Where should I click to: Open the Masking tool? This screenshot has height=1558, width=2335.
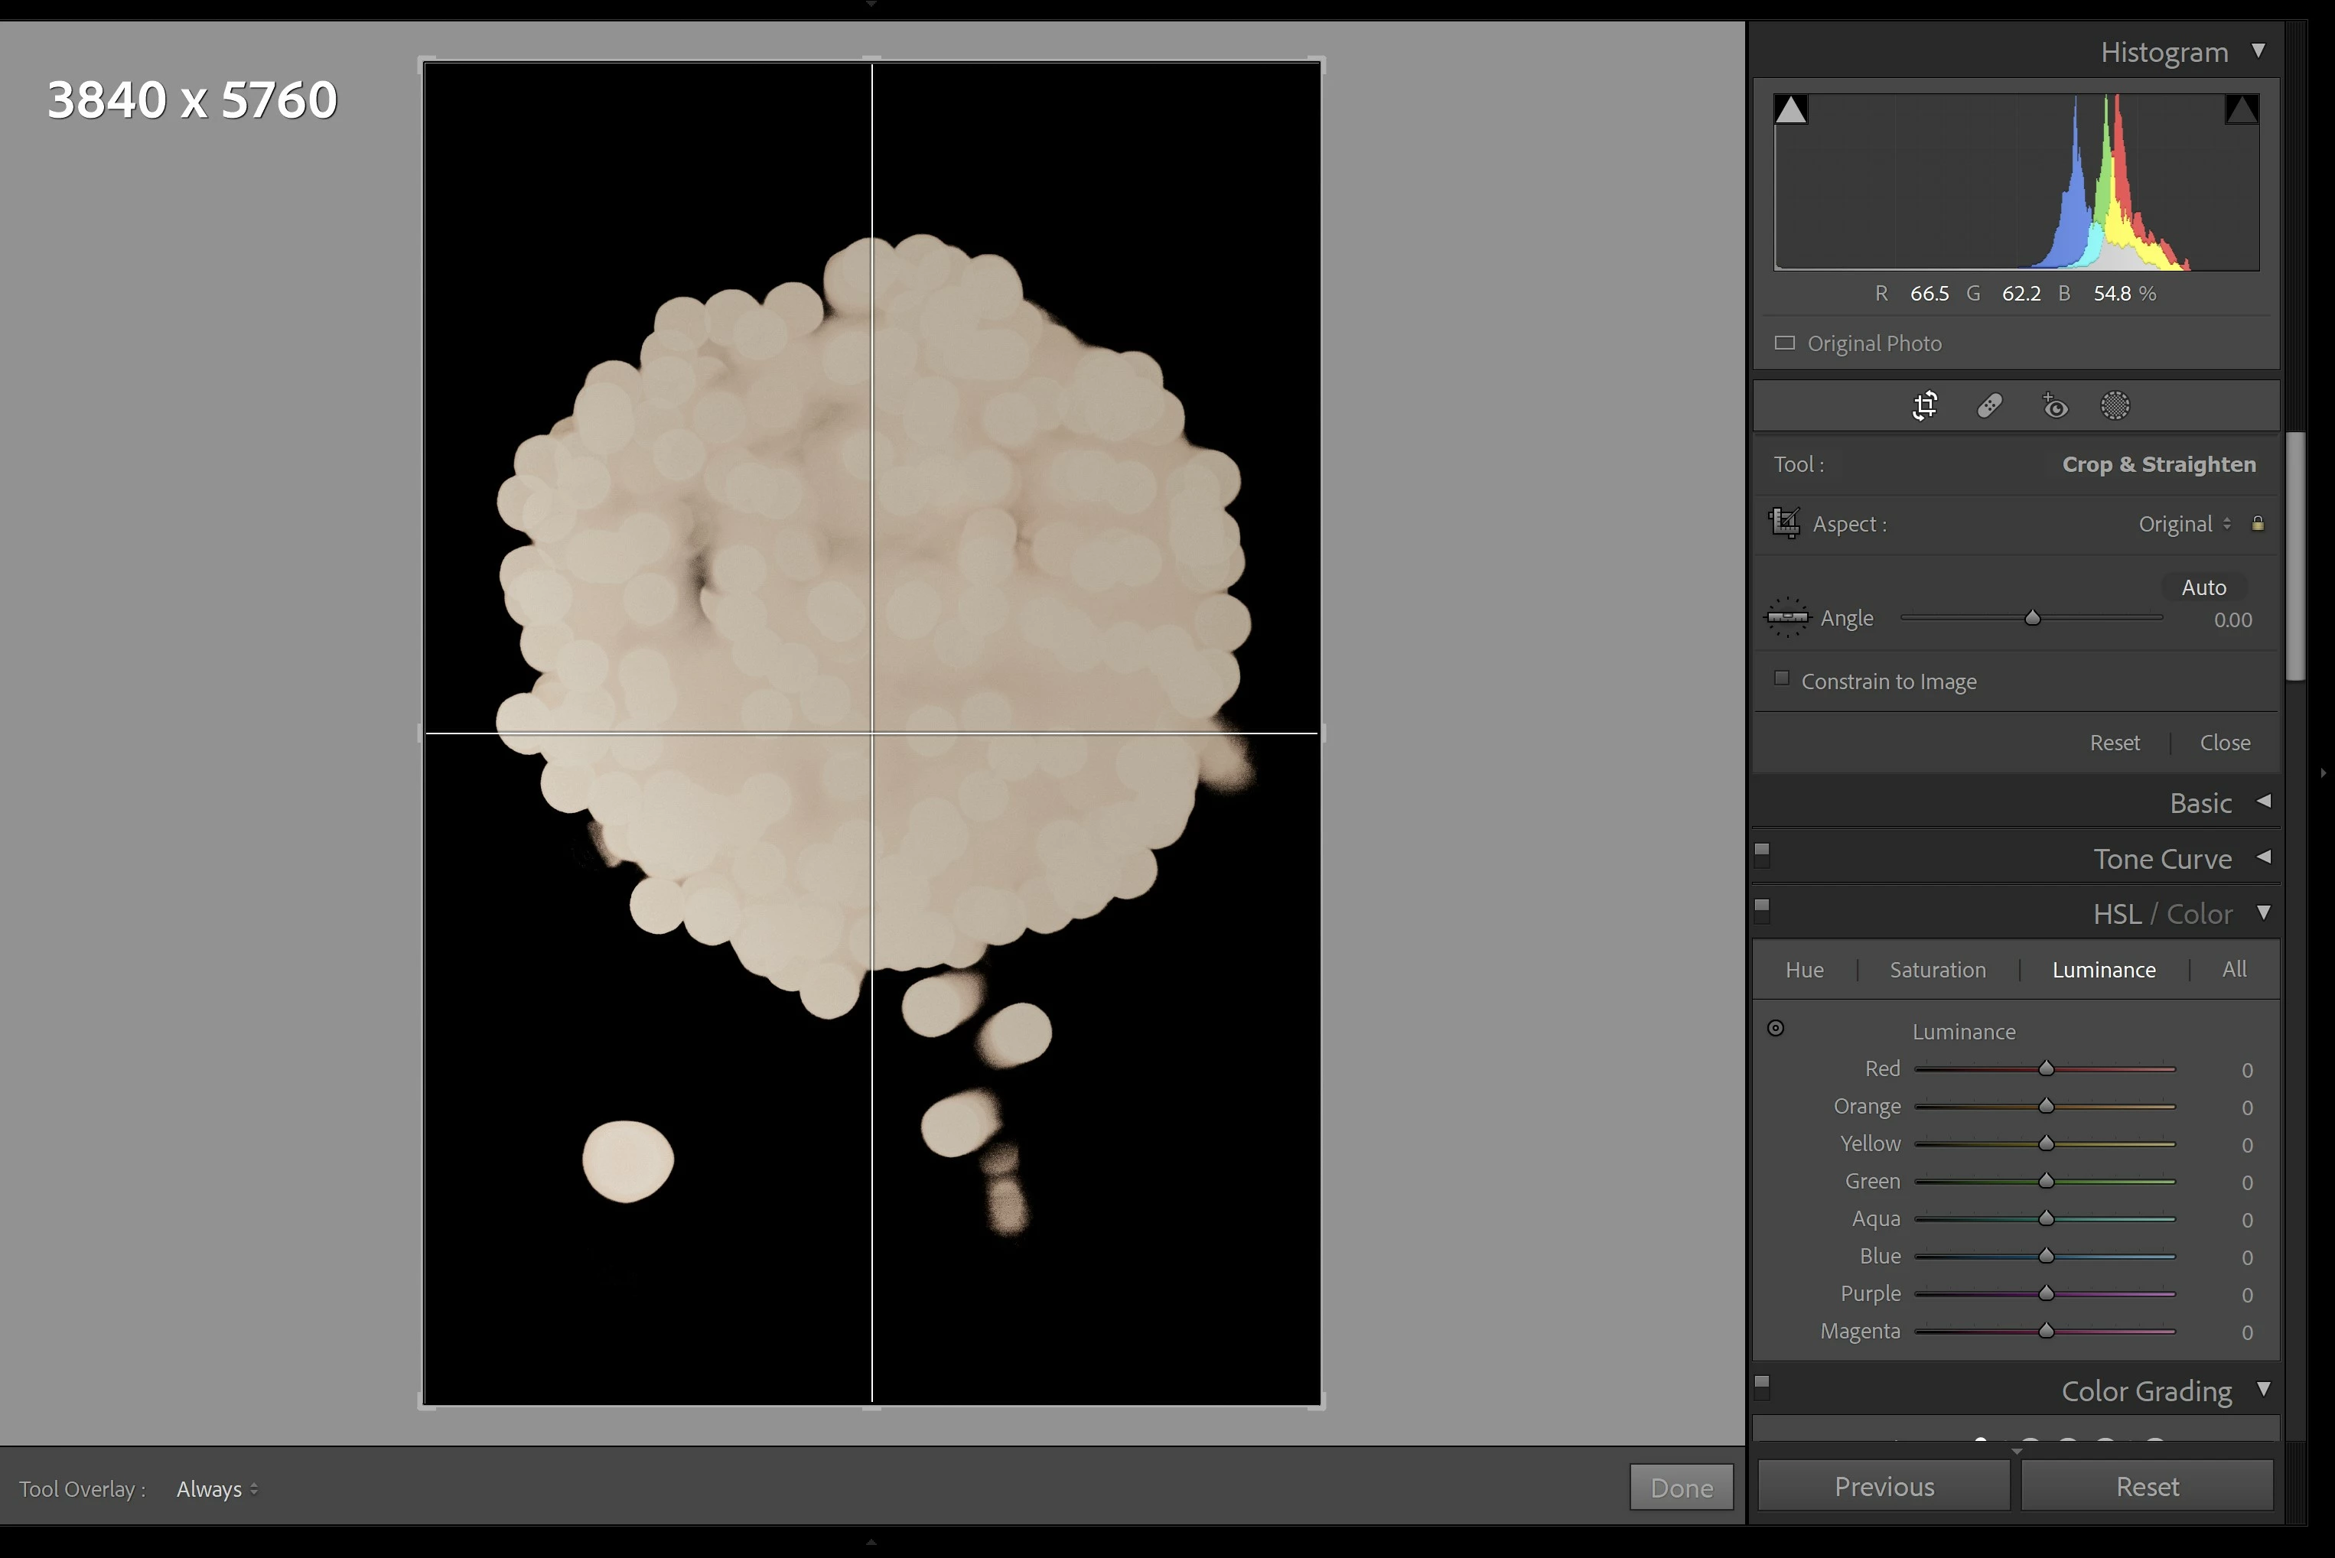pyautogui.click(x=2115, y=405)
